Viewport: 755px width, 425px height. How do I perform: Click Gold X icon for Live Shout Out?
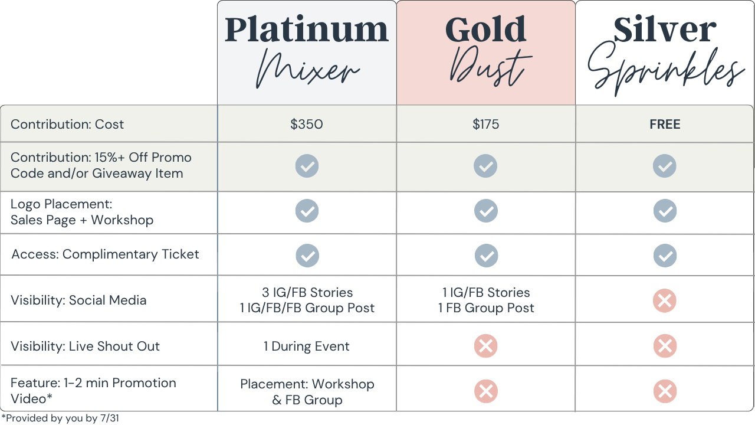pyautogui.click(x=485, y=346)
